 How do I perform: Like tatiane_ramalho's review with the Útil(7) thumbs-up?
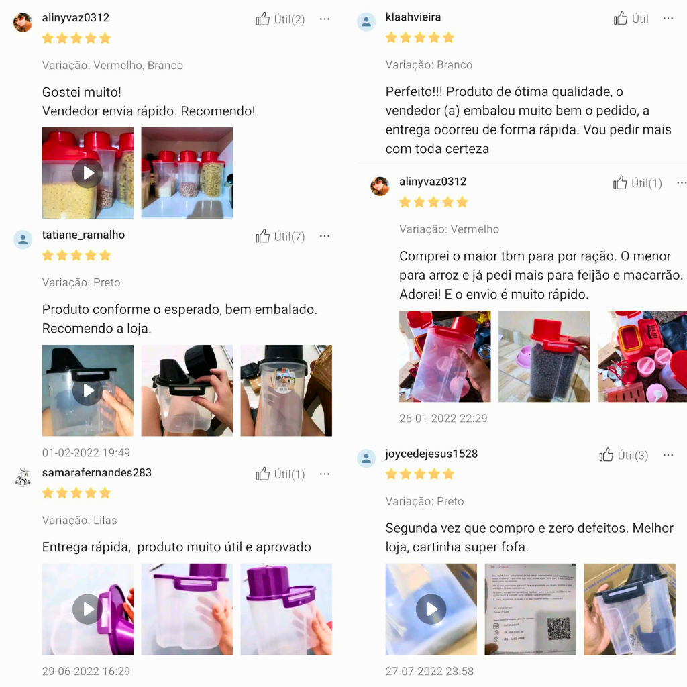[x=280, y=237]
